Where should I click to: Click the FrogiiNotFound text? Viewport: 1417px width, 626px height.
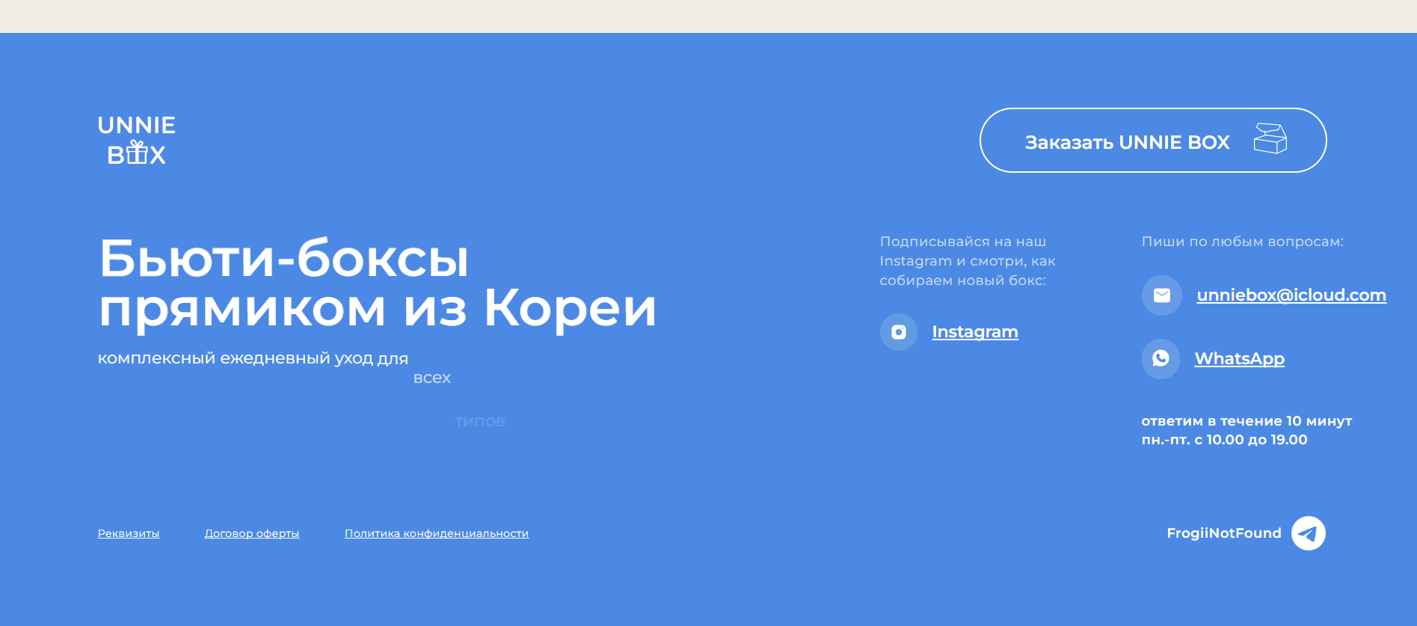tap(1224, 533)
